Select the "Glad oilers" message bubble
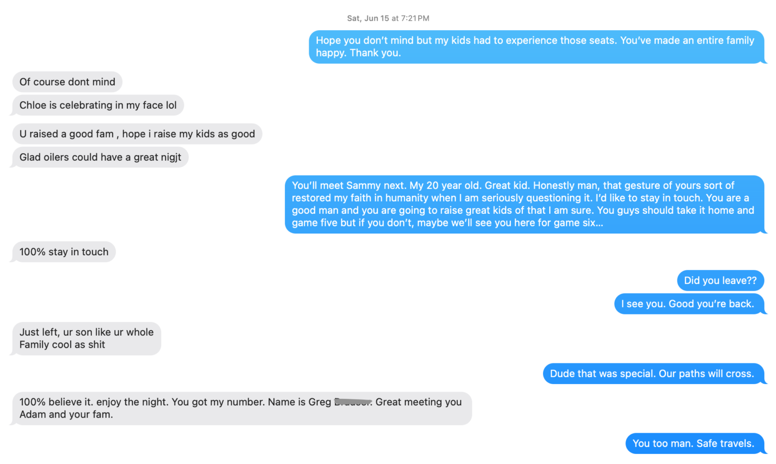 100,157
